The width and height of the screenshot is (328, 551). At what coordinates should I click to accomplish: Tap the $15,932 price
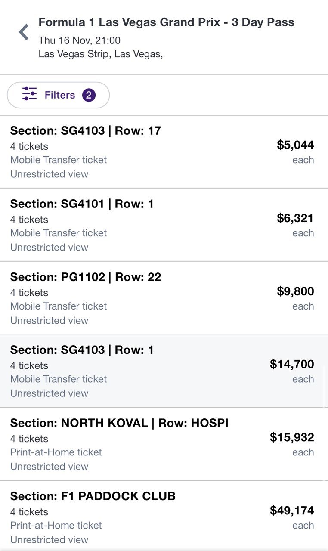(292, 438)
